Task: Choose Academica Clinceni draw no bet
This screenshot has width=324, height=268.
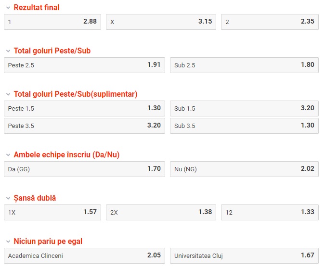Action: click(x=84, y=255)
